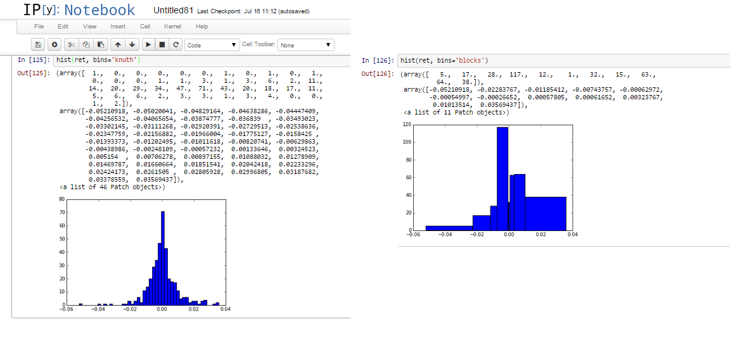730x343 pixels.
Task: Open the Edit menu
Action: 63,27
